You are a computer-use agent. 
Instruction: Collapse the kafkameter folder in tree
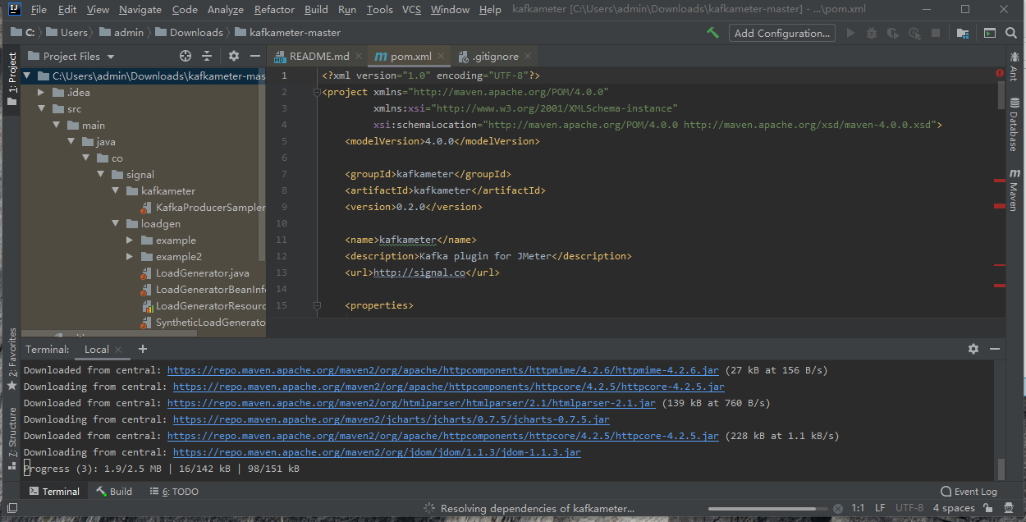coord(115,191)
